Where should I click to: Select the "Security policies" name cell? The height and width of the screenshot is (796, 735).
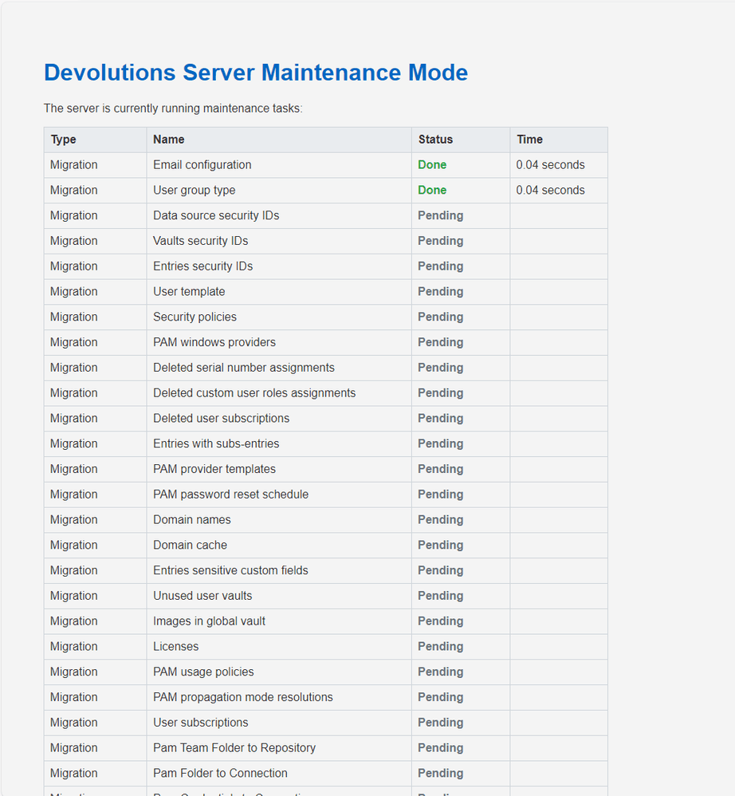tap(279, 317)
